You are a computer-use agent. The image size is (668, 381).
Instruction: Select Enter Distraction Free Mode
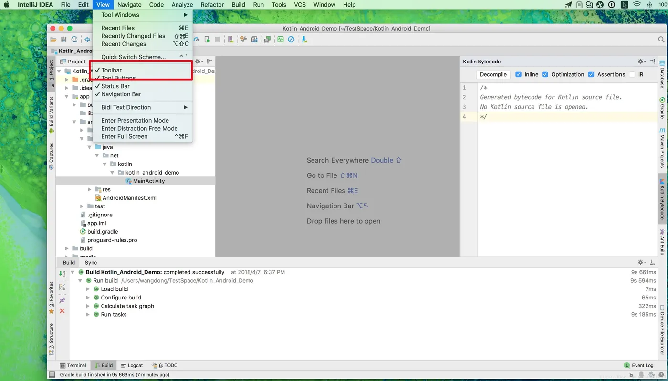click(142, 129)
